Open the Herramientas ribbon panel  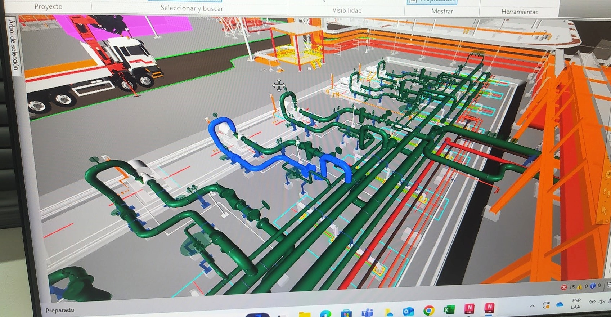click(519, 12)
